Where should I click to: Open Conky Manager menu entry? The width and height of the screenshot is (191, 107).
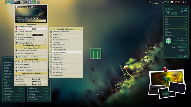[31, 68]
